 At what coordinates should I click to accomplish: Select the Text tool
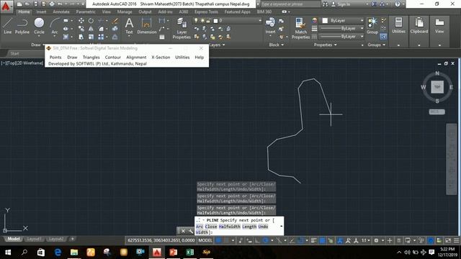click(129, 26)
